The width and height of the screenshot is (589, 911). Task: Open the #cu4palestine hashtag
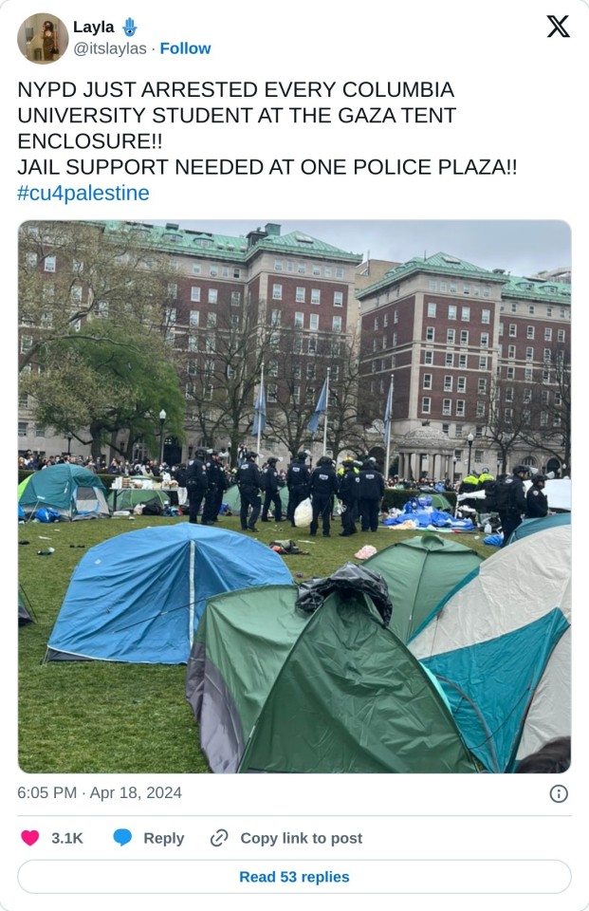[83, 193]
